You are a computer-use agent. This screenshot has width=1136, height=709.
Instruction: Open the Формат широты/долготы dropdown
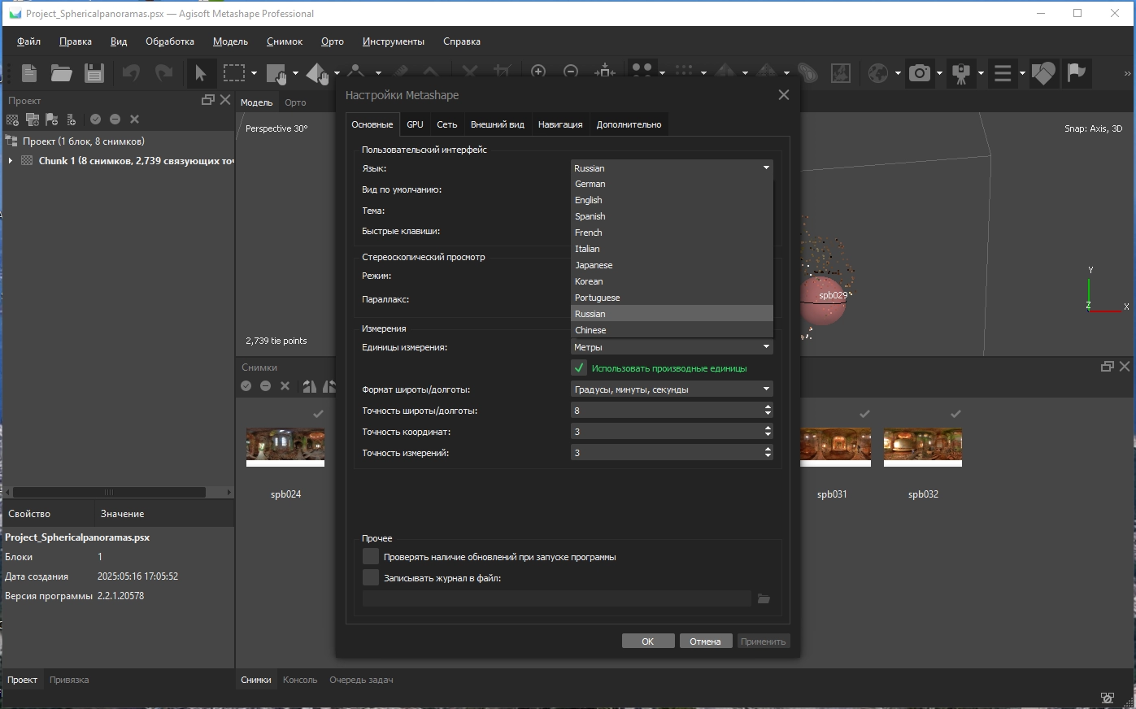(671, 389)
